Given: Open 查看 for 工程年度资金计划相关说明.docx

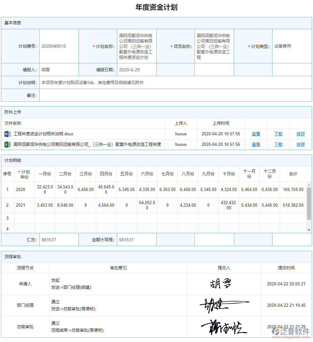Looking at the screenshot, I should 256,134.
